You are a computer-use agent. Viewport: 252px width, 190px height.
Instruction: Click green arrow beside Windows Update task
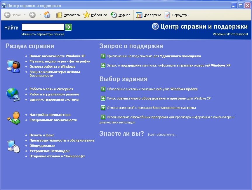(x=103, y=89)
